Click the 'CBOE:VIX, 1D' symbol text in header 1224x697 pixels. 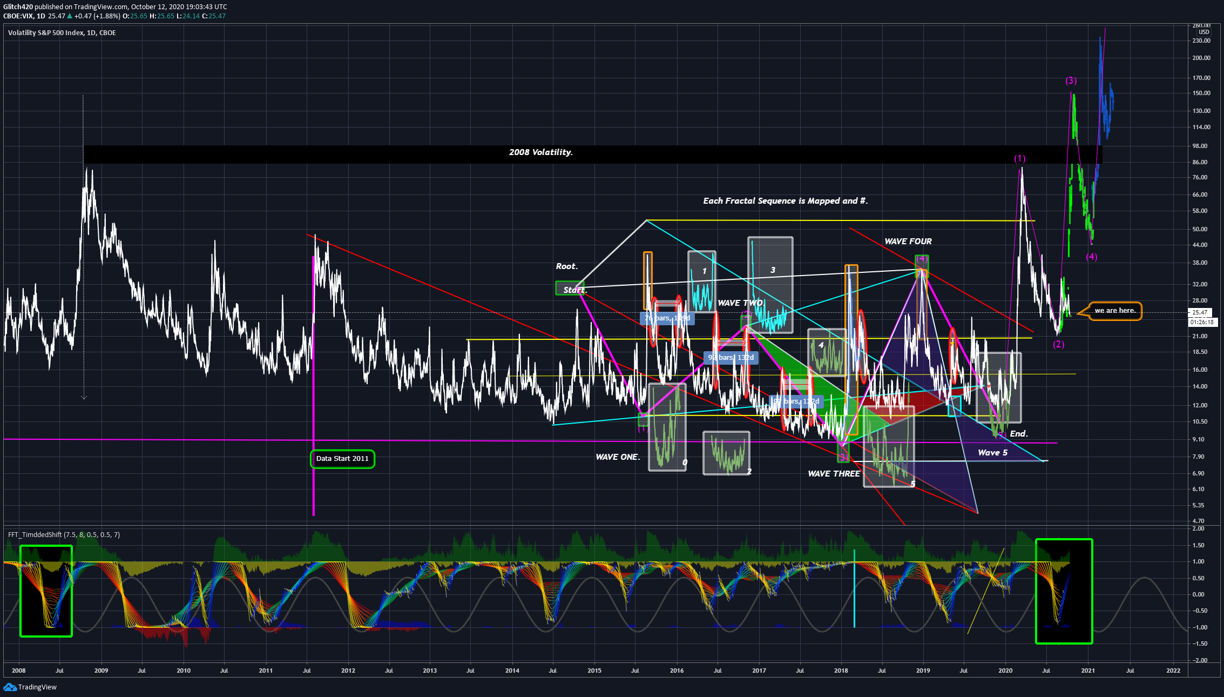coord(24,16)
